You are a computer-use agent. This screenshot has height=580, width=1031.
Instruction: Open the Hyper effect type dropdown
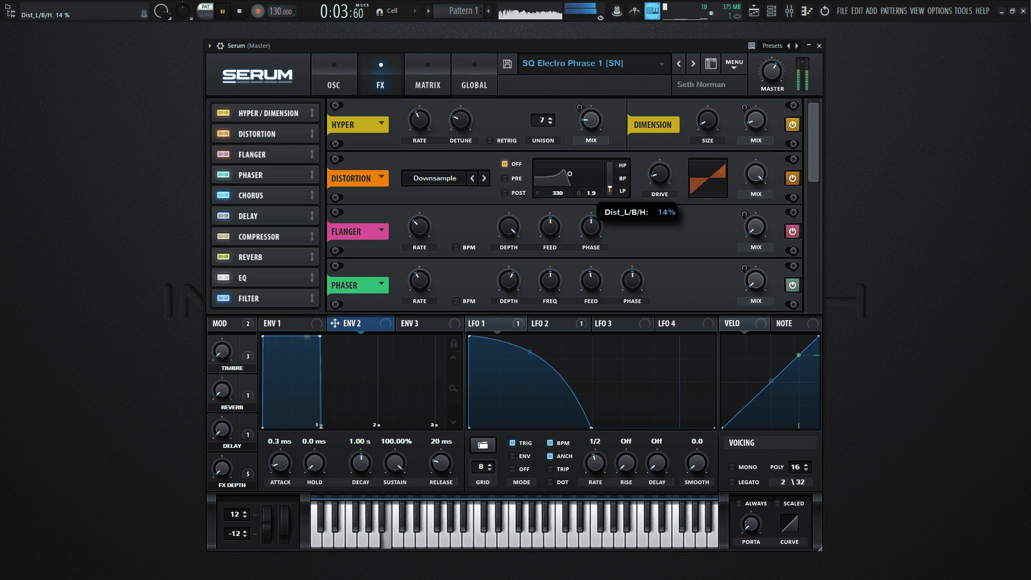pos(381,123)
